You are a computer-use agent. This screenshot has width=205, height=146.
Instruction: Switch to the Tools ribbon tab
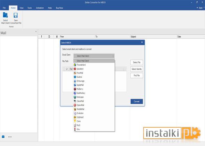point(30,8)
